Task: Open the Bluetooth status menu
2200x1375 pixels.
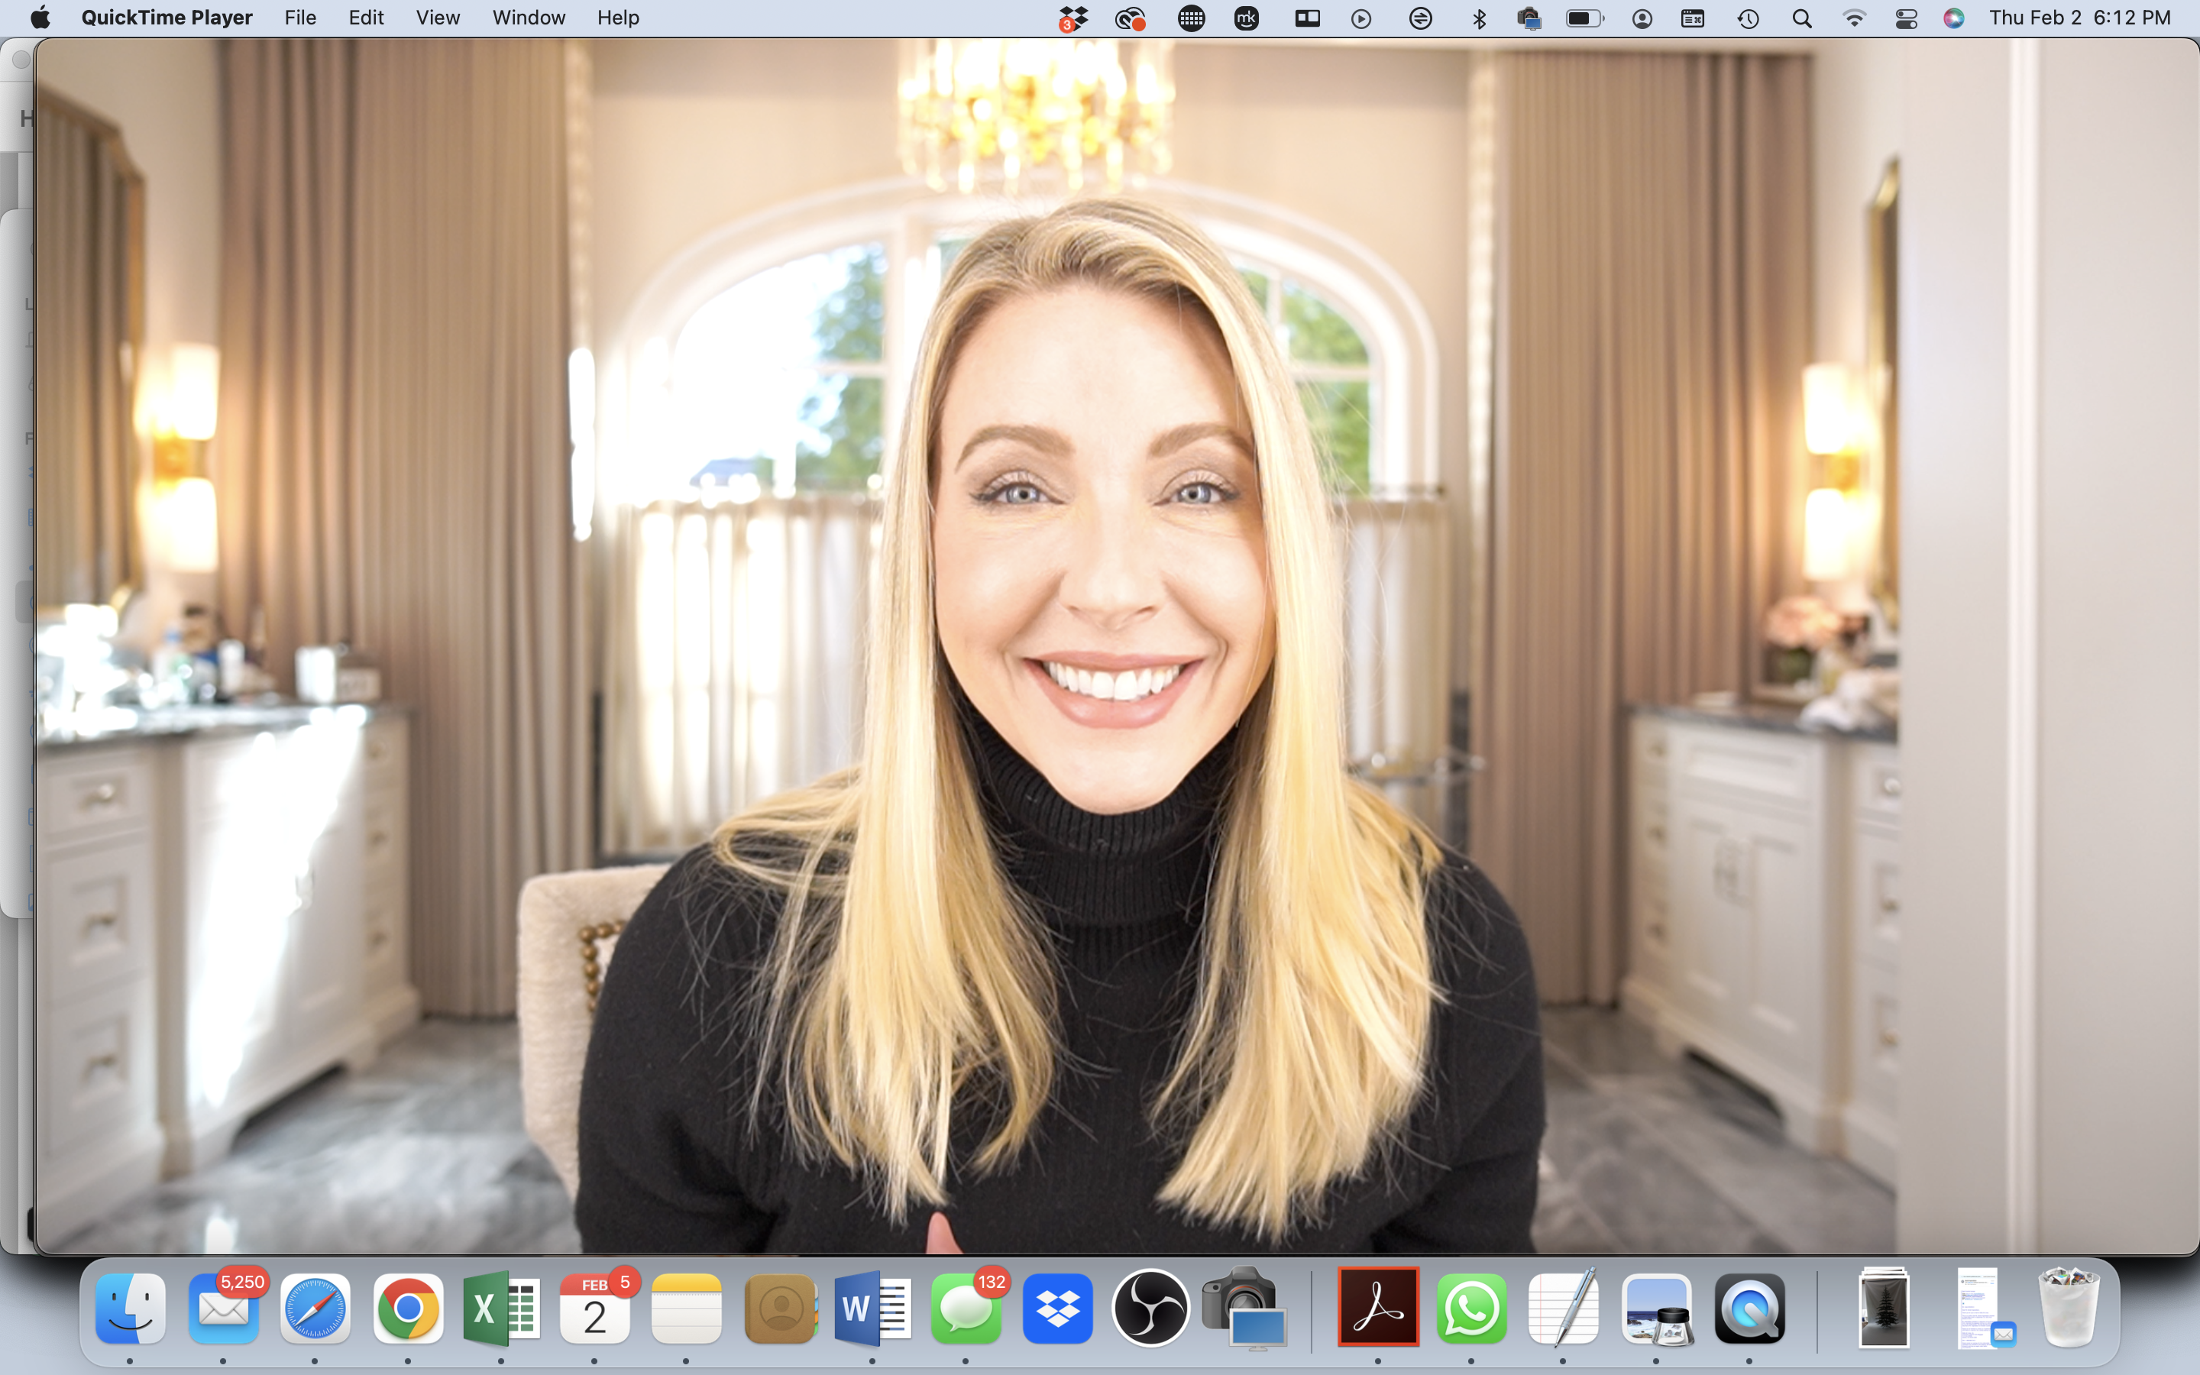Action: (1479, 19)
